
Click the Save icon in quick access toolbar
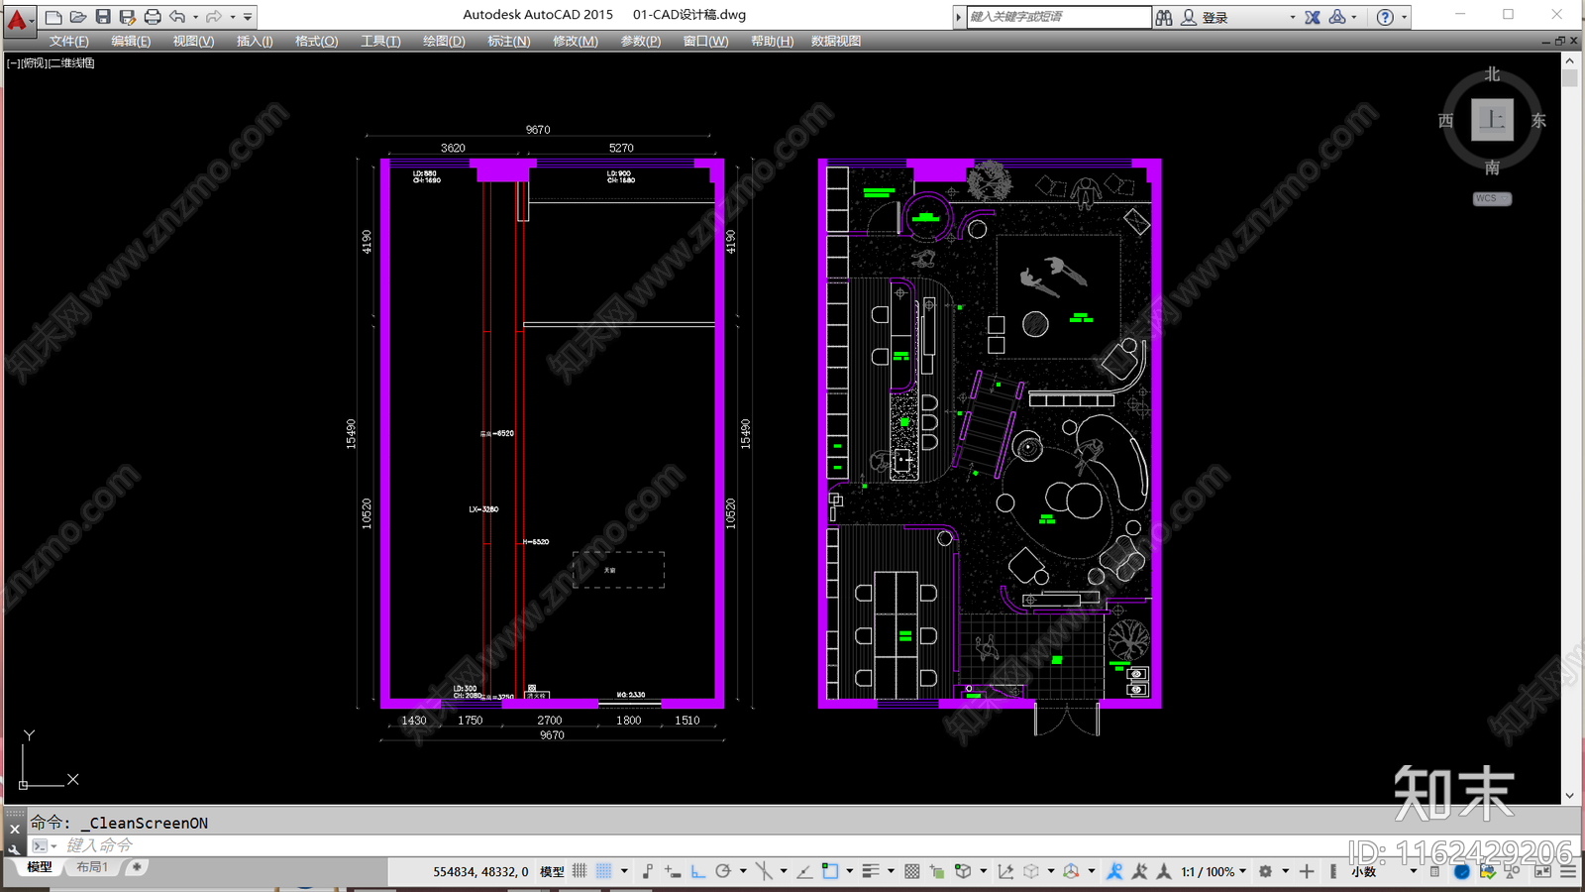[103, 17]
